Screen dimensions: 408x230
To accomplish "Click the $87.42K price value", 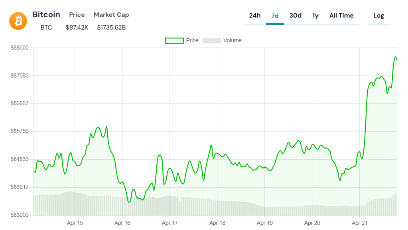I will point(77,28).
